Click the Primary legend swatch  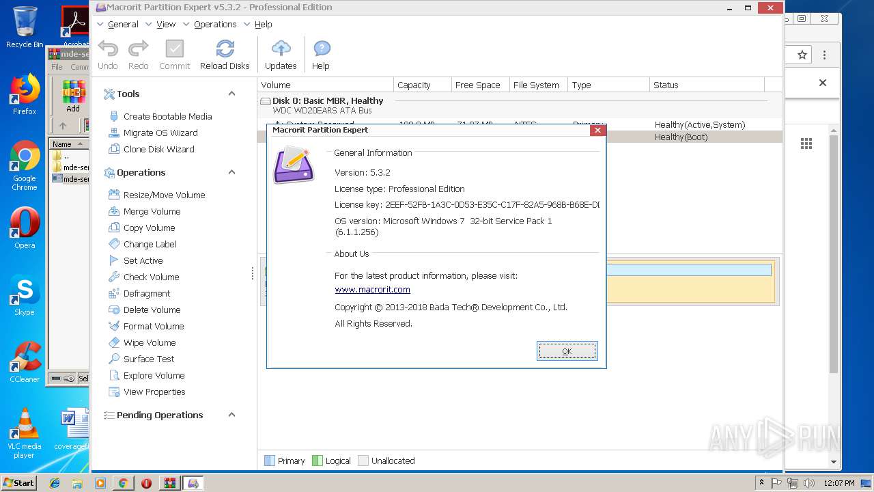click(x=270, y=461)
